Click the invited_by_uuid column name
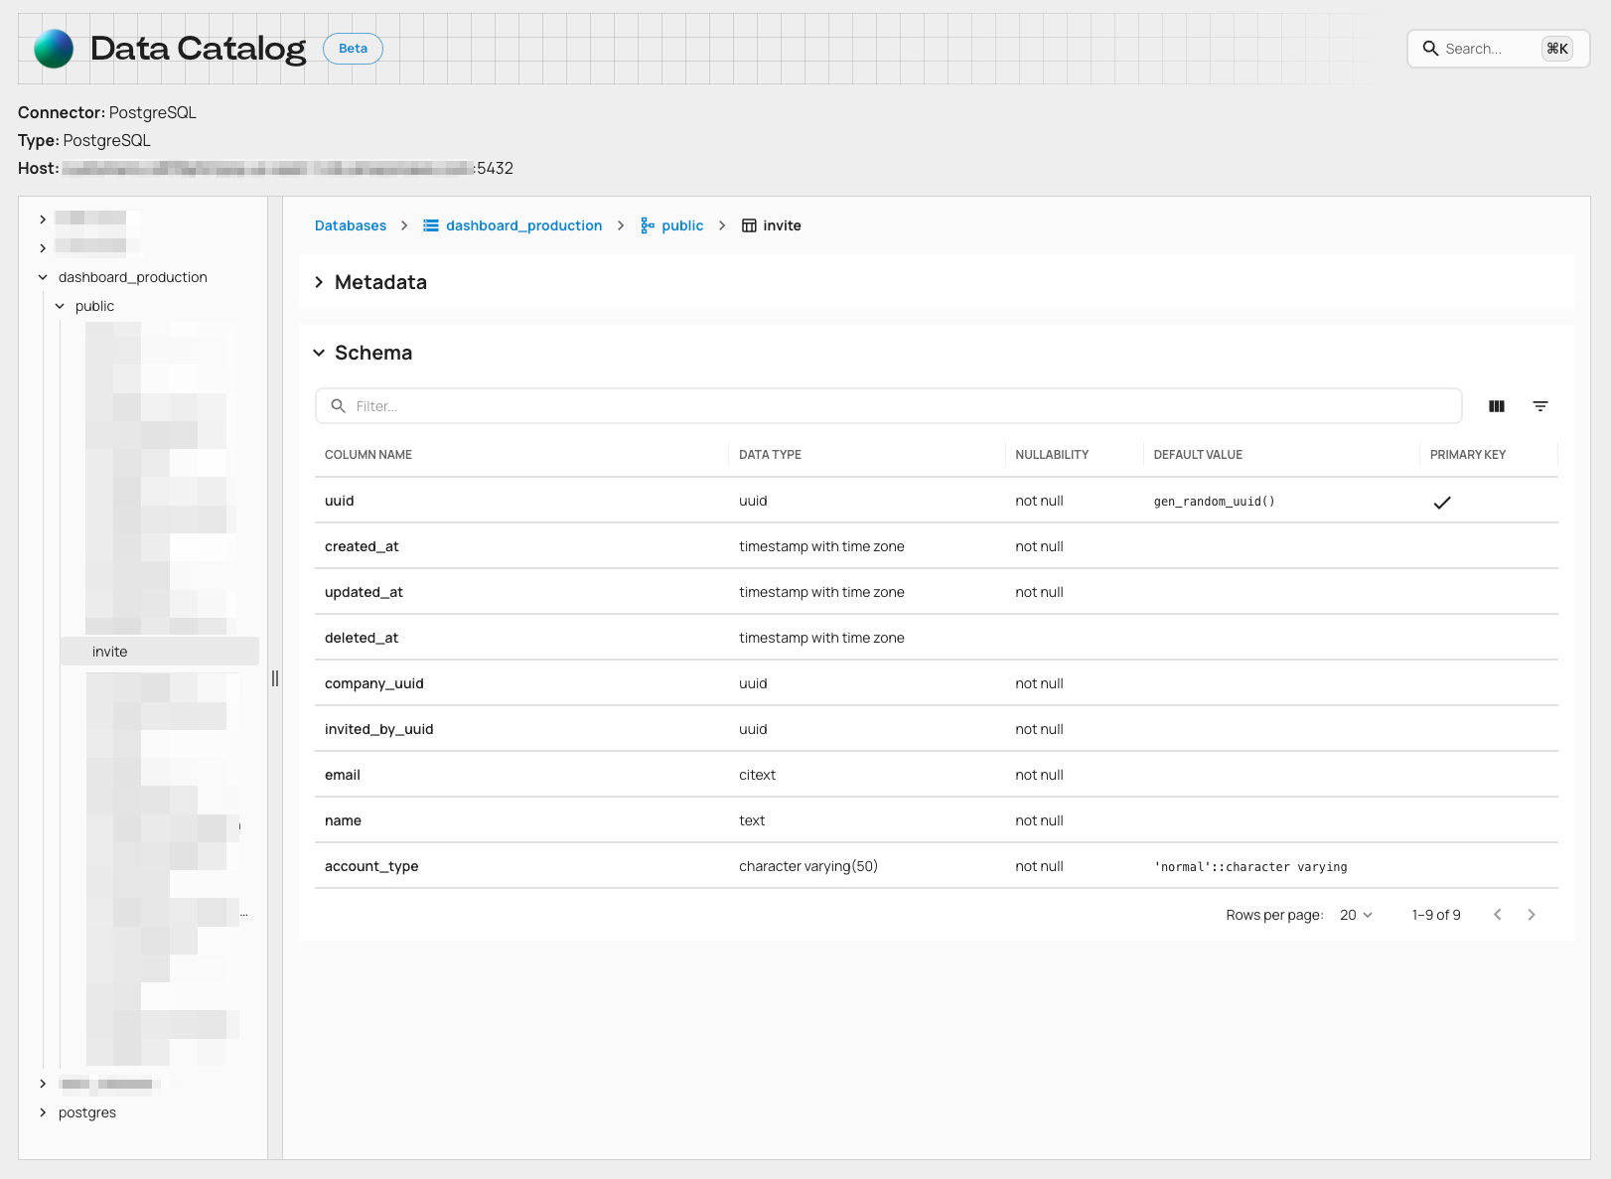1611x1179 pixels. pos(379,729)
